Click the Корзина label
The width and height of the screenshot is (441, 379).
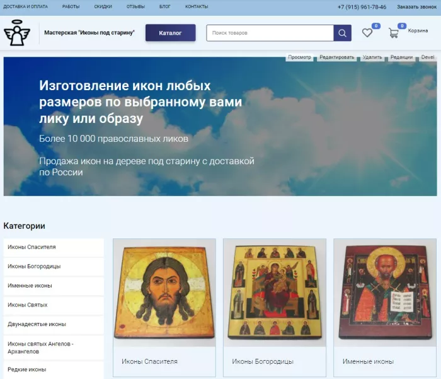[418, 30]
